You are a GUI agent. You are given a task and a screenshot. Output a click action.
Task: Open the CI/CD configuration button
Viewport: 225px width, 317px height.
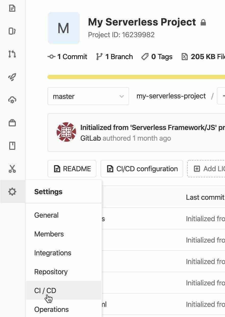pyautogui.click(x=142, y=169)
